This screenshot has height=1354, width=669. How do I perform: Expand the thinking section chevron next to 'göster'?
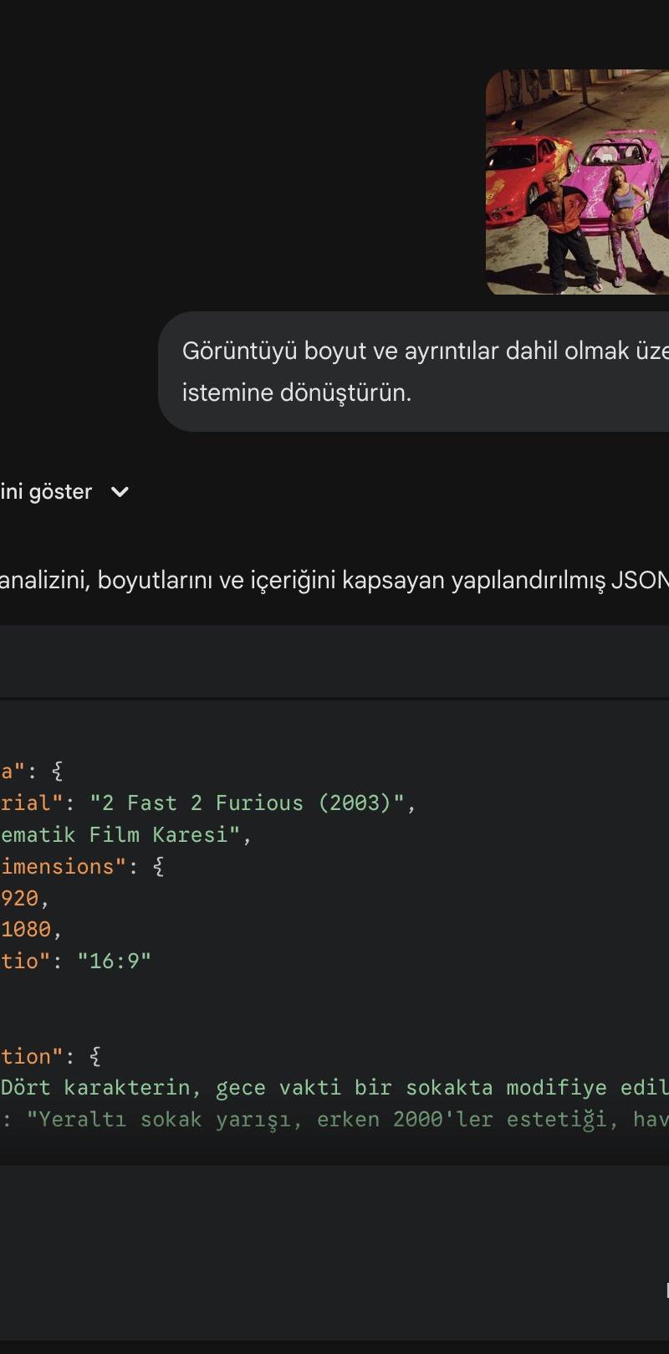(x=120, y=492)
